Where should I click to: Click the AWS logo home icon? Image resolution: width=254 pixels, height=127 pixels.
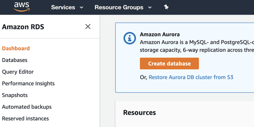pos(22,7)
